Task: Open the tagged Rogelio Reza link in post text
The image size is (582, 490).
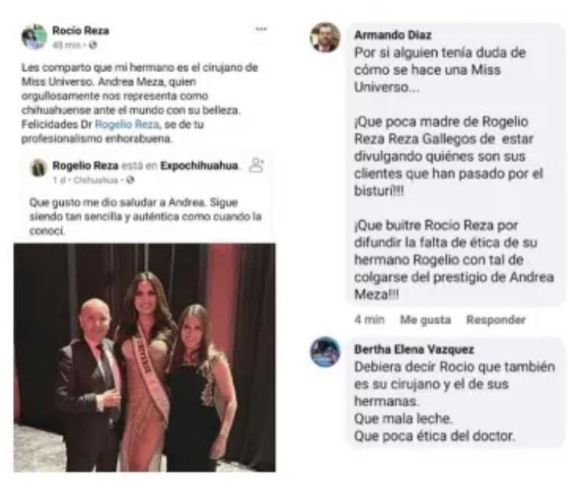Action: [127, 124]
